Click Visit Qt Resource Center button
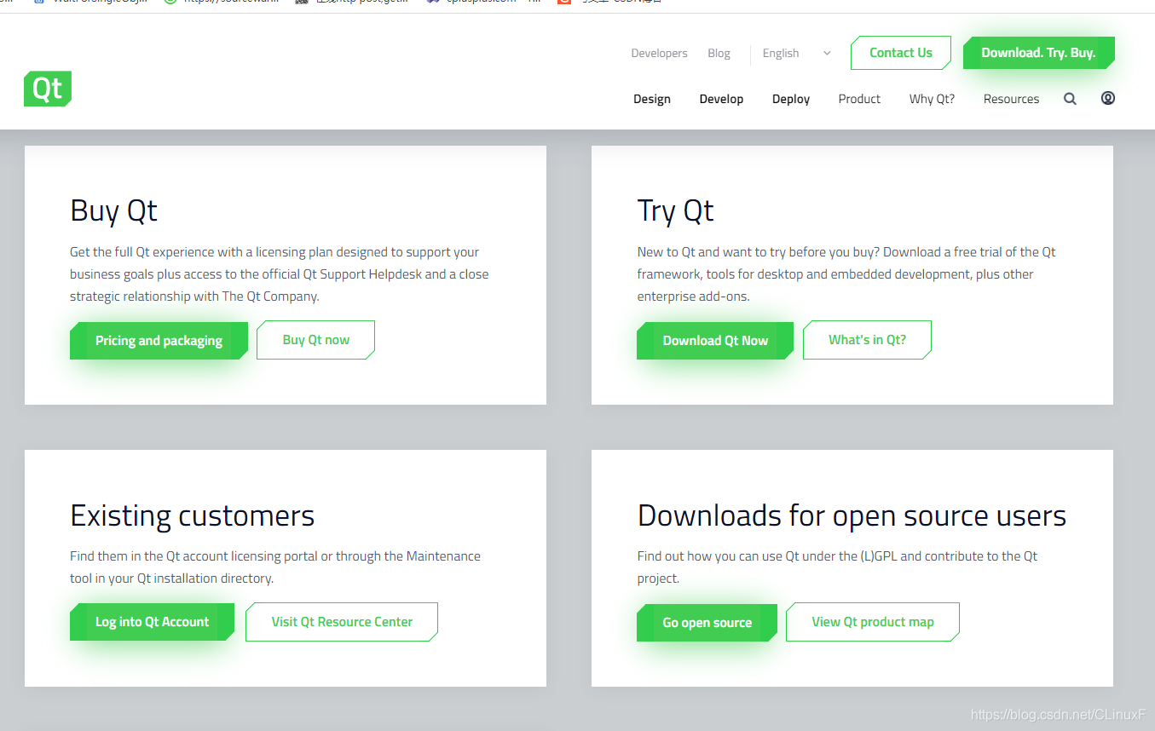Screen dimensions: 1155x731 pyautogui.click(x=342, y=622)
